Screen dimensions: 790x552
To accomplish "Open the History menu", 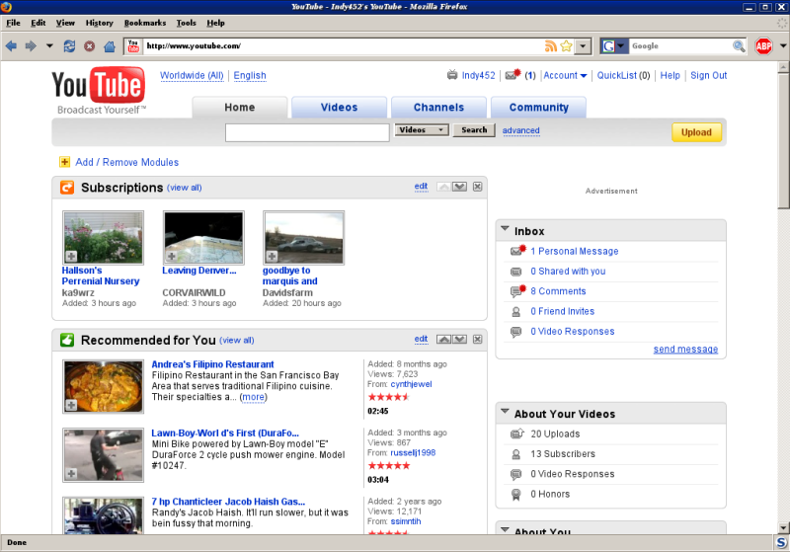I will coord(100,23).
